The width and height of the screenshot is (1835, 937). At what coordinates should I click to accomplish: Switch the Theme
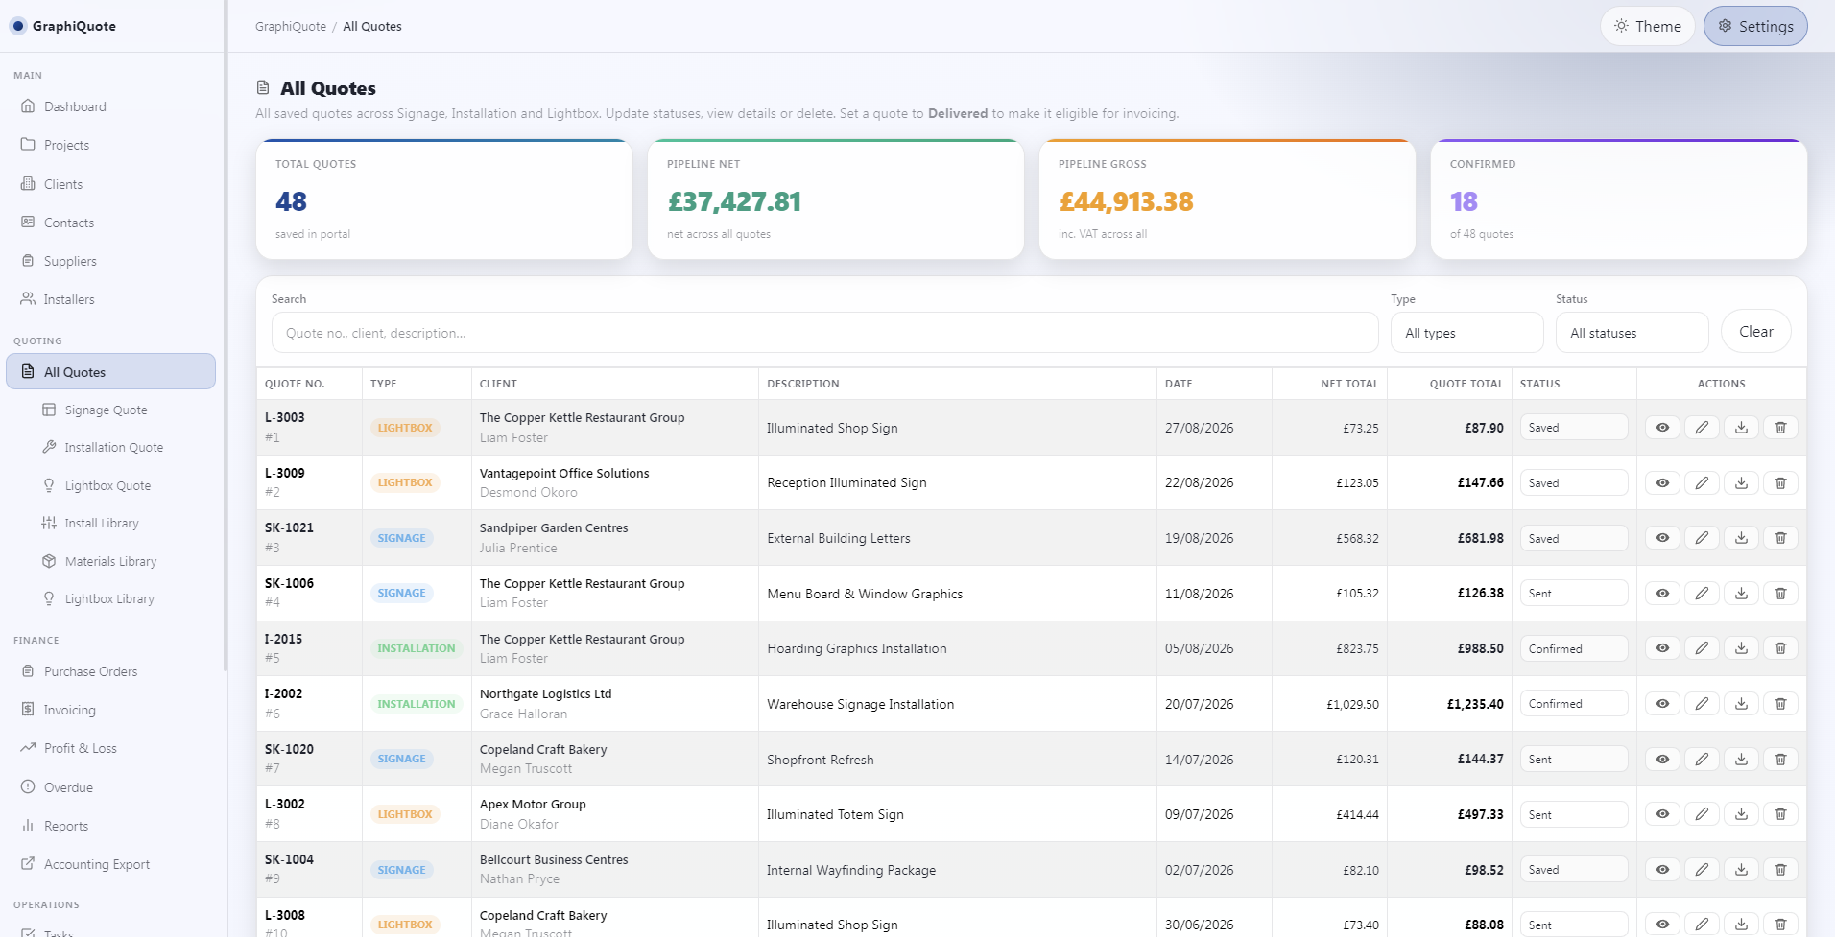click(x=1647, y=26)
